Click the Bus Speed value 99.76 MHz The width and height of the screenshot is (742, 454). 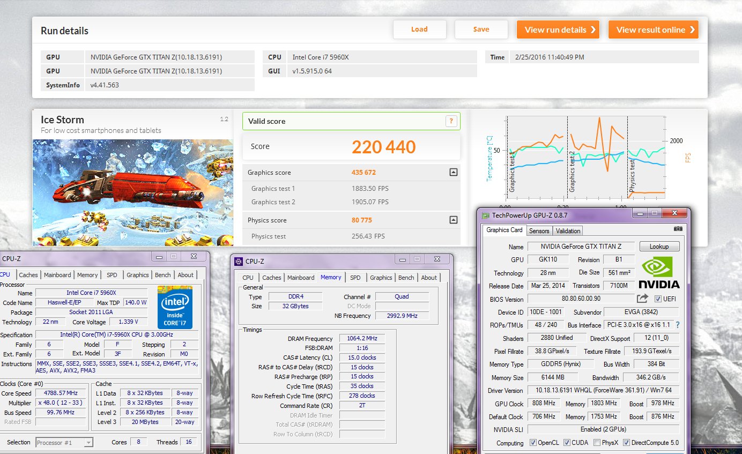61,413
